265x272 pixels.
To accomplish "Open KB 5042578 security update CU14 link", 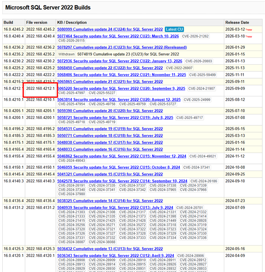I will click(x=122, y=181).
